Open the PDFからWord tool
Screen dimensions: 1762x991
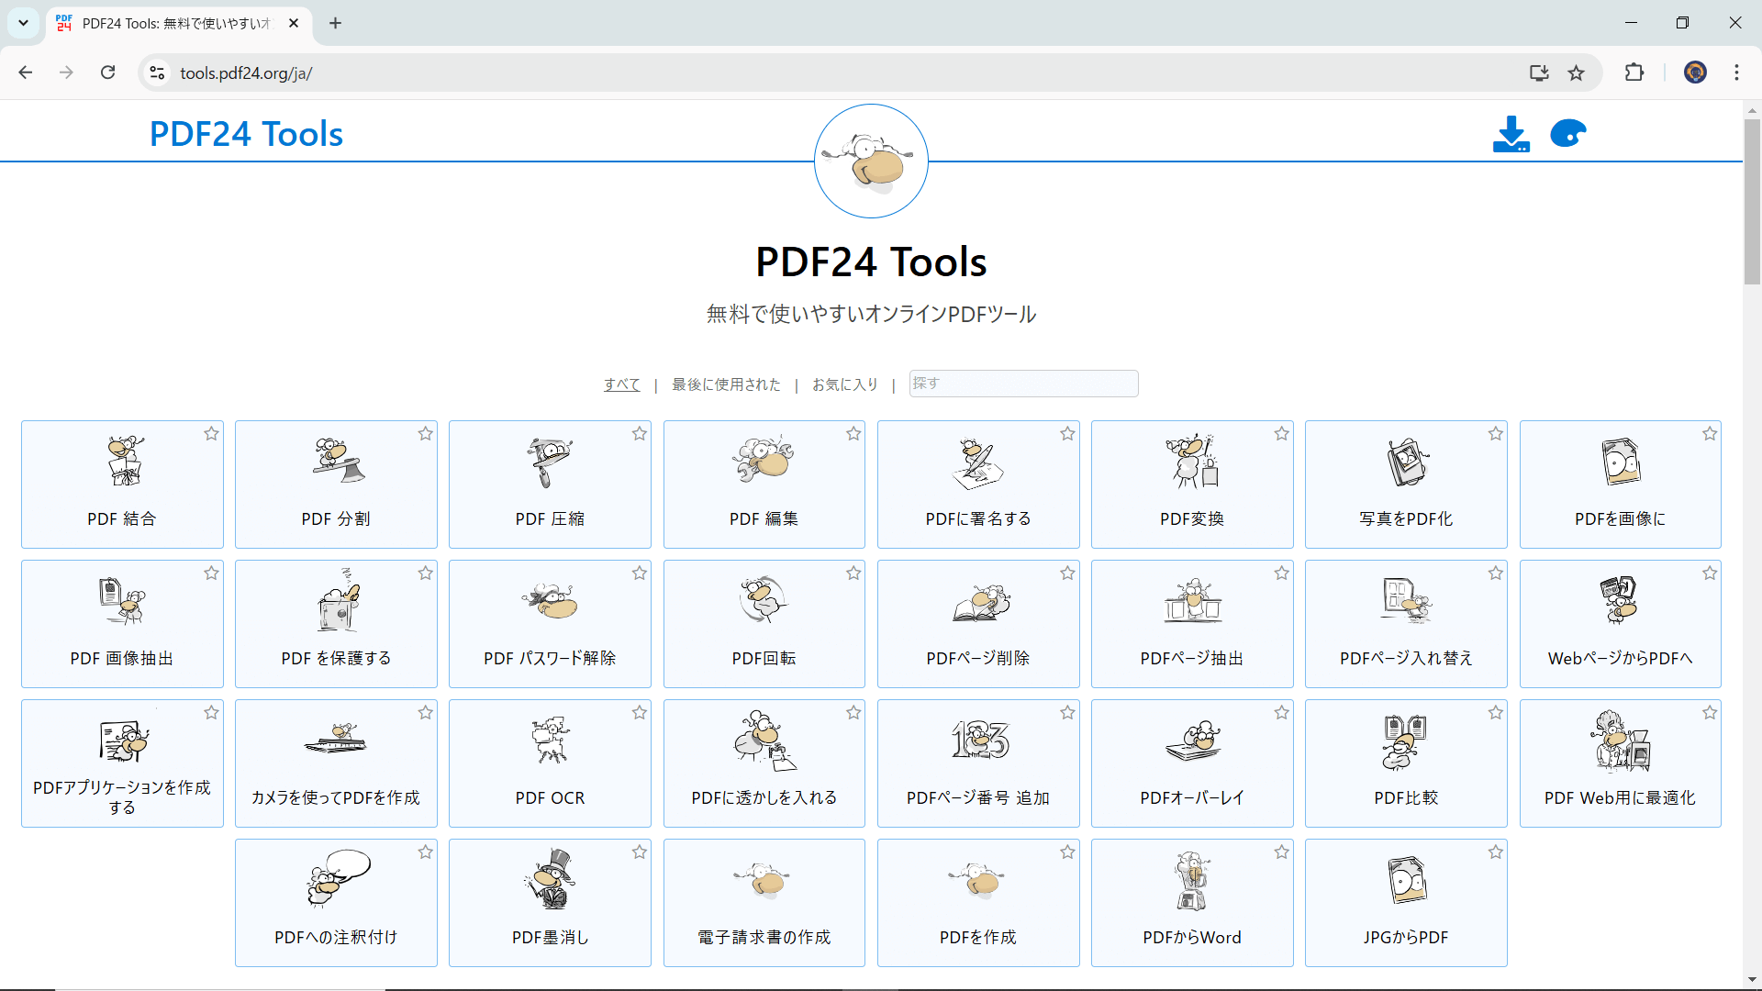point(1192,903)
